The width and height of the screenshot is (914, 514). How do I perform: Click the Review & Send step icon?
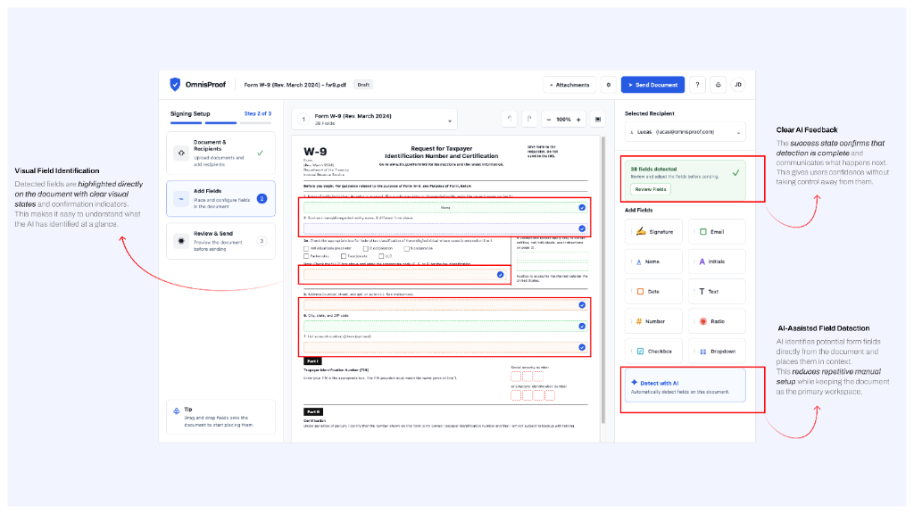(x=181, y=241)
